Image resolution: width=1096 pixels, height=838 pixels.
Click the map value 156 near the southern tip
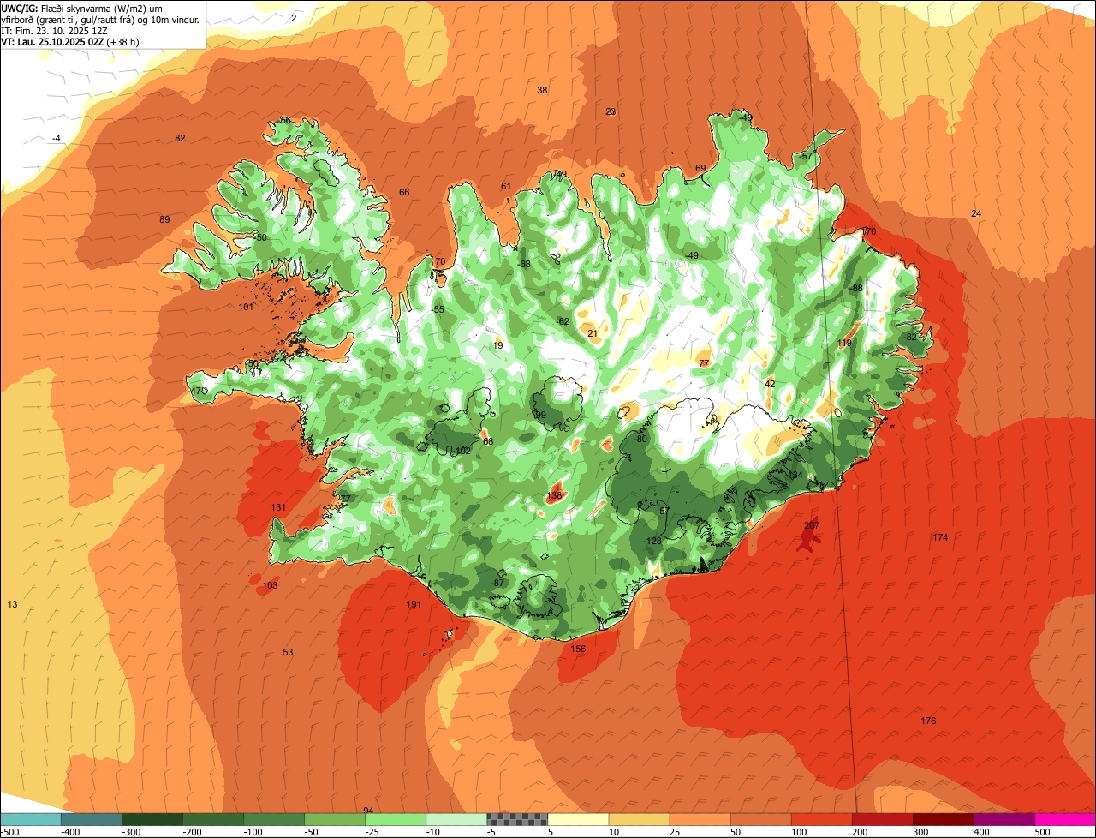click(x=578, y=649)
